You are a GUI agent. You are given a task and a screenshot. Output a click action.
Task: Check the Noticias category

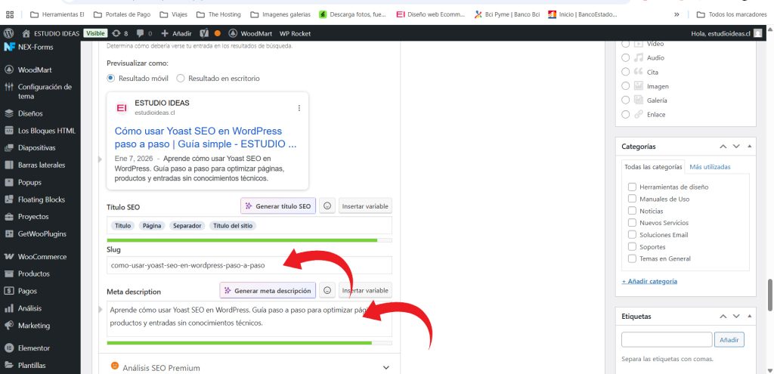[x=632, y=211]
